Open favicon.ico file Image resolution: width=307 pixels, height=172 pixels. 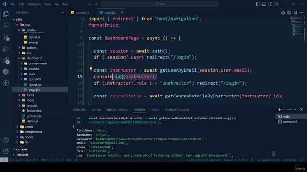[34, 111]
